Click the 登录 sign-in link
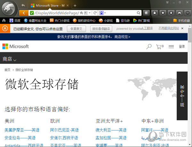Screen dimensions: 192x147 tap(182, 47)
